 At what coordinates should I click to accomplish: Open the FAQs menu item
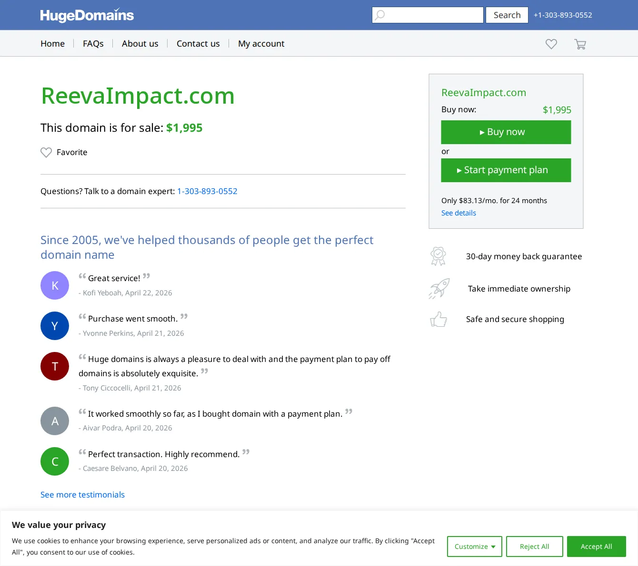coord(93,44)
